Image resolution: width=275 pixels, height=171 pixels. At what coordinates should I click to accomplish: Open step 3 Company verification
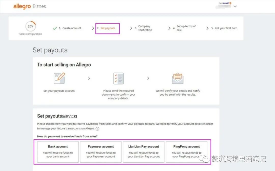point(143,28)
